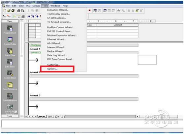
Task: Open Data Block in View sidebar
Action: pyautogui.click(x=10, y=64)
